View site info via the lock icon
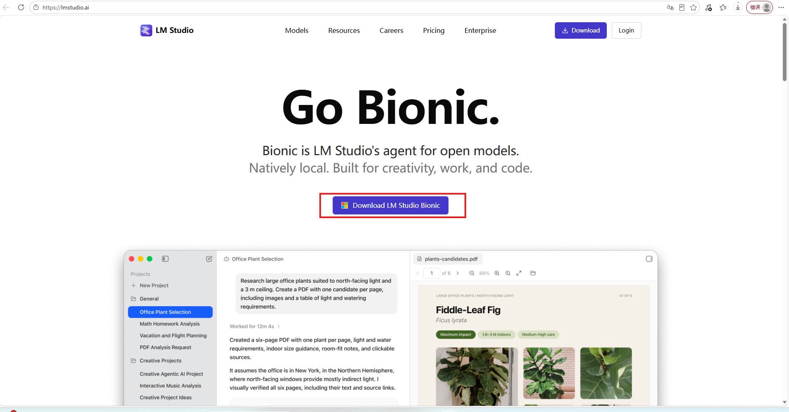Viewport: 789px width, 412px height. tap(36, 7)
